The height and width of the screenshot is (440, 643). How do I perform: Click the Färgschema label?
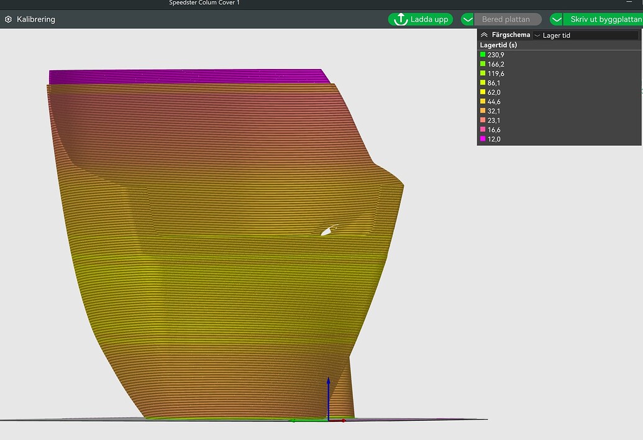coord(511,35)
